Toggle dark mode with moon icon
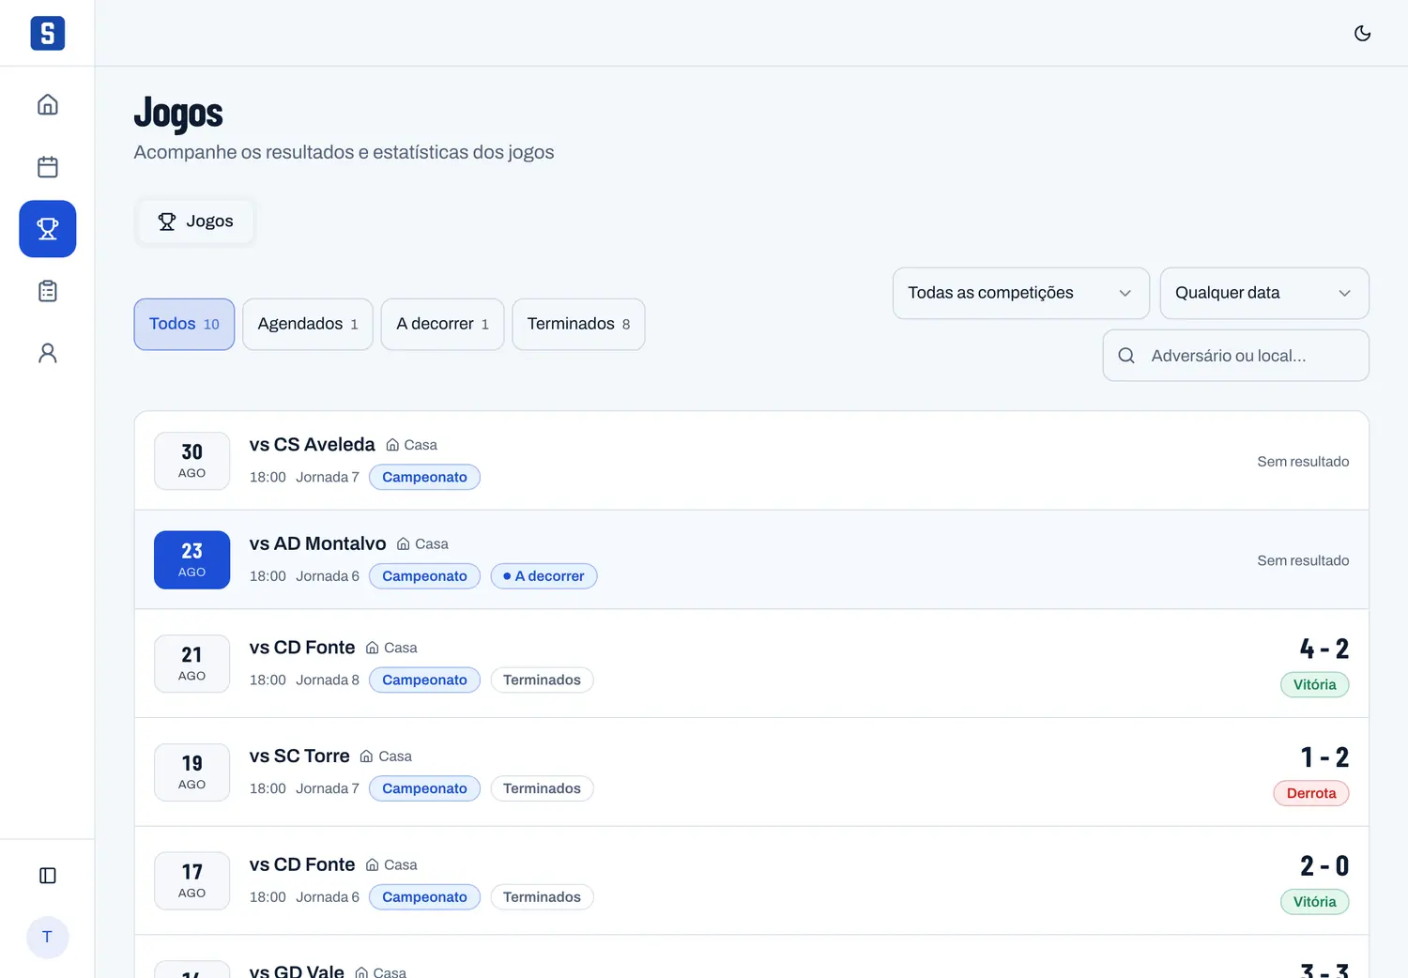The image size is (1408, 978). (x=1363, y=33)
